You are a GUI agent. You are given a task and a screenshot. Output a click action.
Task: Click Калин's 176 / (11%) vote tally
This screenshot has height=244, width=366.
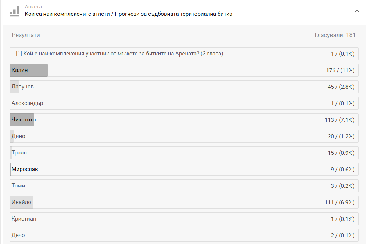click(340, 70)
